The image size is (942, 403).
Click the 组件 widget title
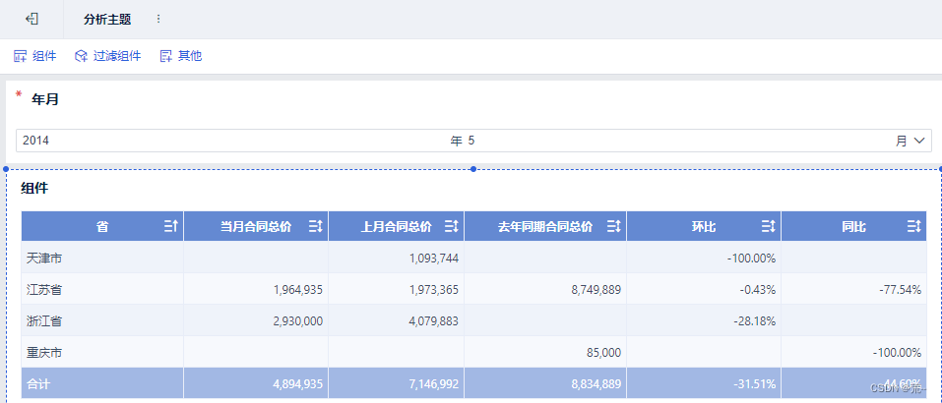click(x=34, y=189)
